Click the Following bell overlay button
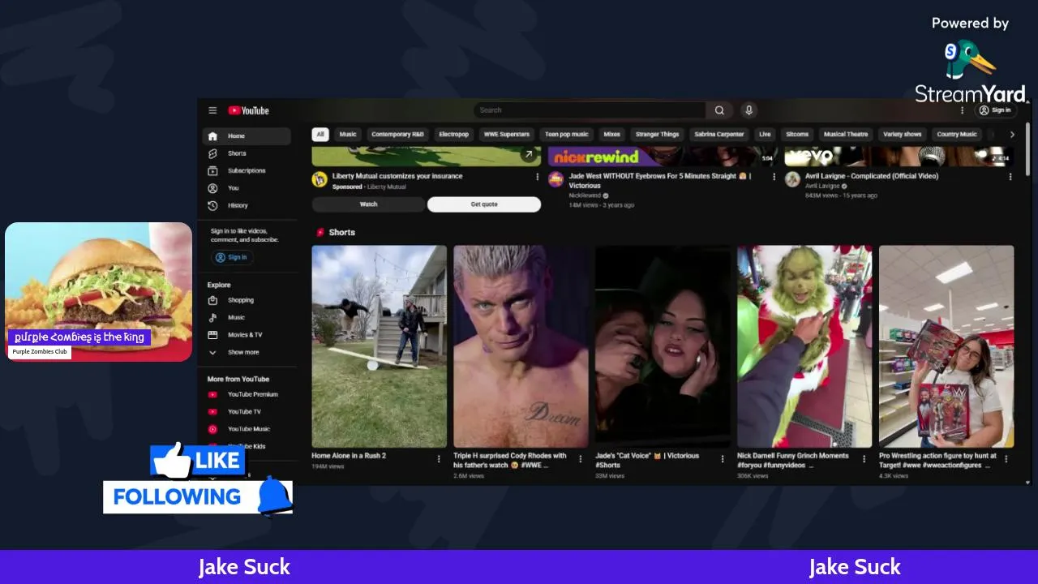Image resolution: width=1038 pixels, height=584 pixels. tap(198, 496)
